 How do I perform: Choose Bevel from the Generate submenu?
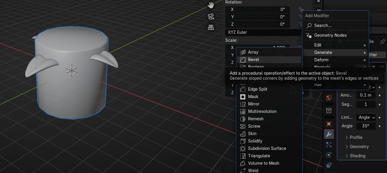[x=253, y=60]
